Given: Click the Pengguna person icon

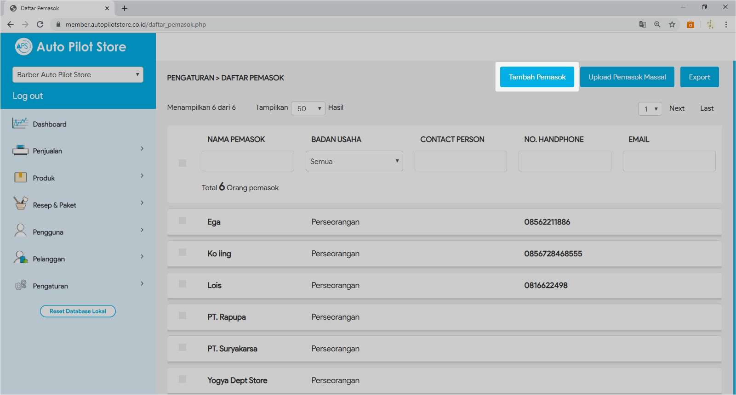Looking at the screenshot, I should click(20, 231).
